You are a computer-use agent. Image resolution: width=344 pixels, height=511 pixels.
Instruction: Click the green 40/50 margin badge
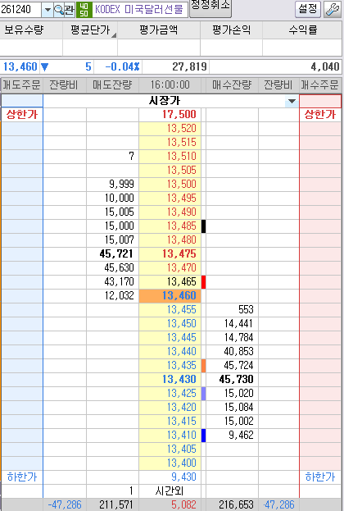[84, 10]
